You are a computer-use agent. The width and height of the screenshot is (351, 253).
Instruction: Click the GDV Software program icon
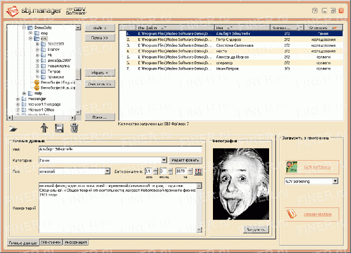pyautogui.click(x=291, y=167)
